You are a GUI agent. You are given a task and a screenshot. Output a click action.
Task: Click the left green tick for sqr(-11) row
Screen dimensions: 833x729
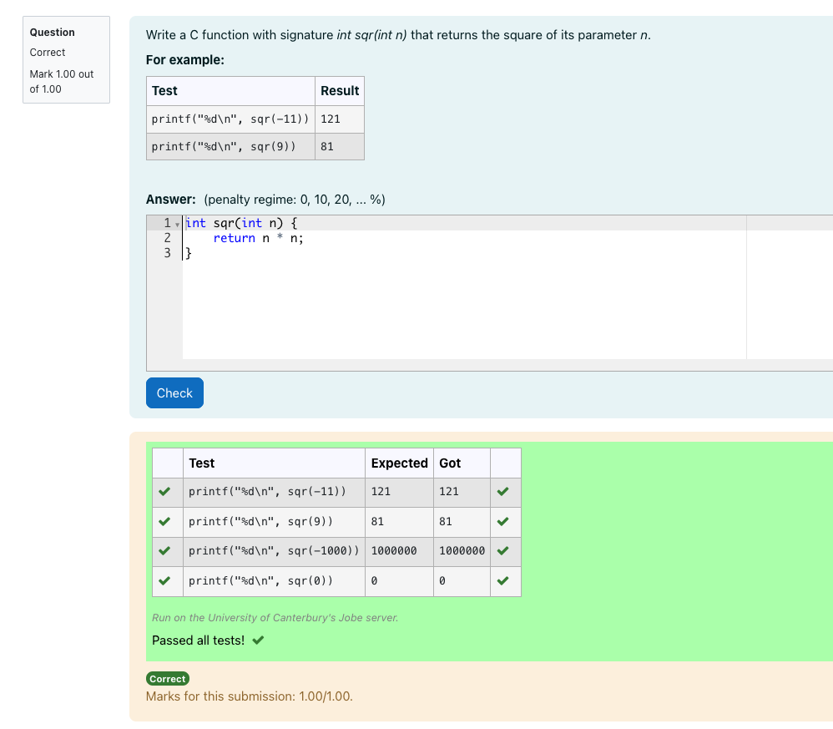coord(165,492)
